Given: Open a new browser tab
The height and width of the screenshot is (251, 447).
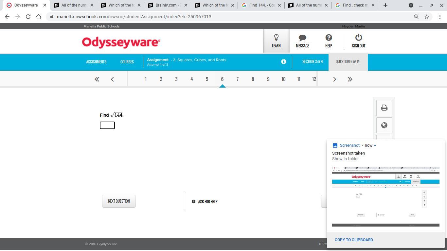Looking at the screenshot, I should (385, 5).
